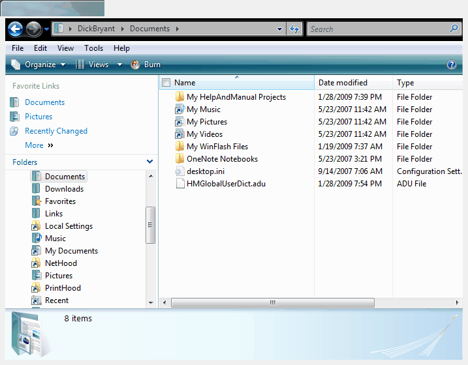Click the My Pictures shortcut icon

point(179,122)
